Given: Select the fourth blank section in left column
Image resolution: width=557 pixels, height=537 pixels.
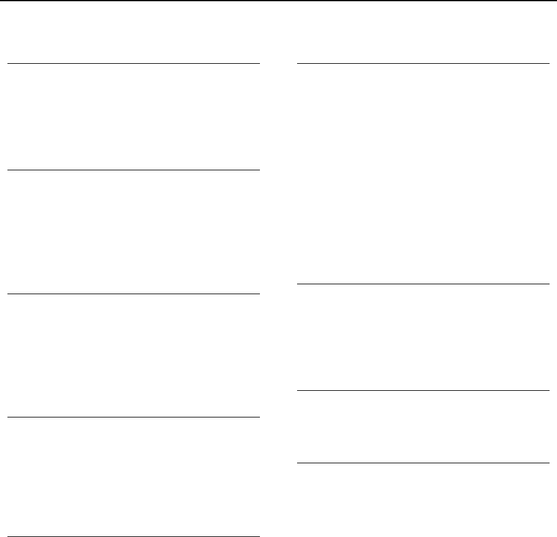Looking at the screenshot, I should click(x=133, y=477).
